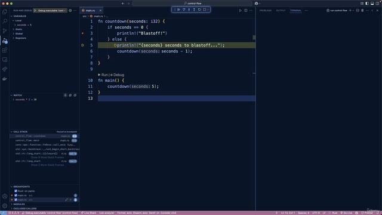
Task: Open launch.json via the gear icon
Action: 70,11
